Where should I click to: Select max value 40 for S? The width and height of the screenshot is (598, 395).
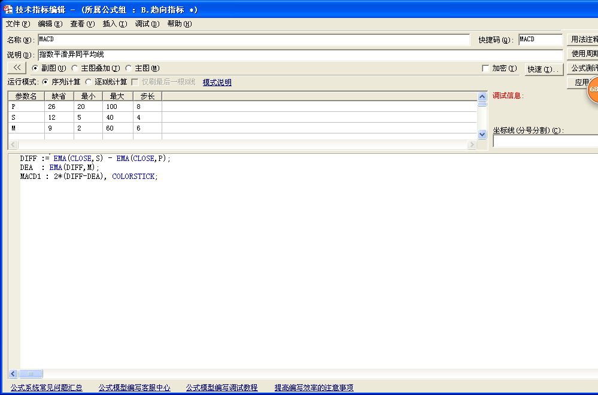(118, 117)
